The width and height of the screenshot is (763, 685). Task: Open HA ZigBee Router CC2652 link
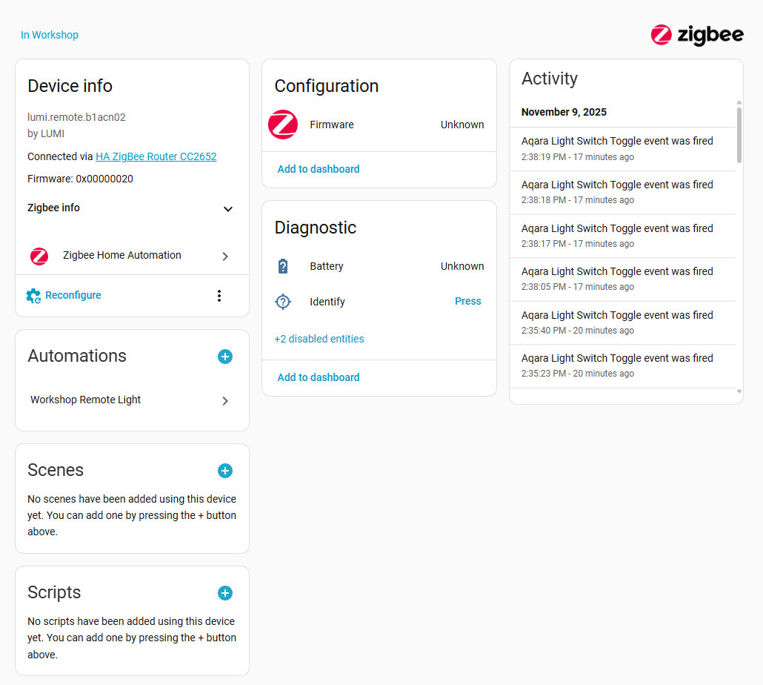tap(156, 156)
